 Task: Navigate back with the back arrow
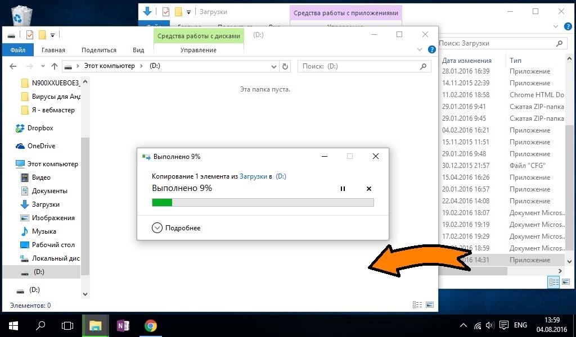click(13, 66)
